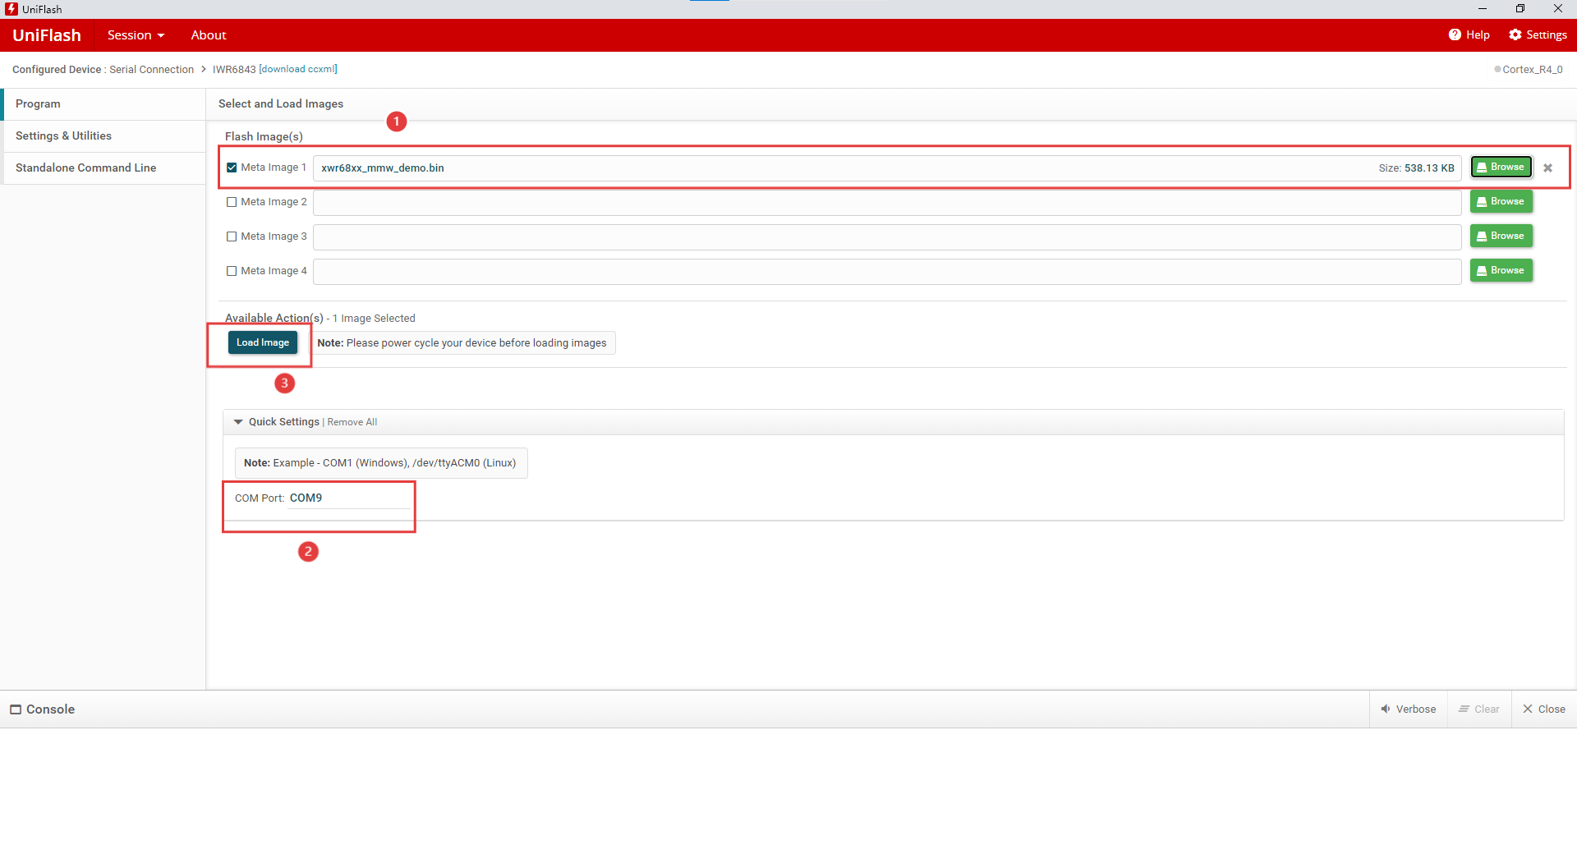Toggle Verbose console output

[x=1409, y=709]
